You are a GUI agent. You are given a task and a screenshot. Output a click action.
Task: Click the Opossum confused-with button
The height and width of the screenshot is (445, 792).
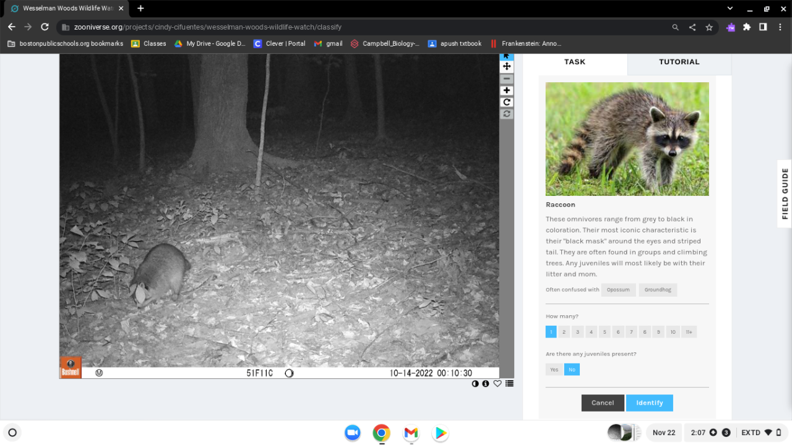tap(618, 290)
